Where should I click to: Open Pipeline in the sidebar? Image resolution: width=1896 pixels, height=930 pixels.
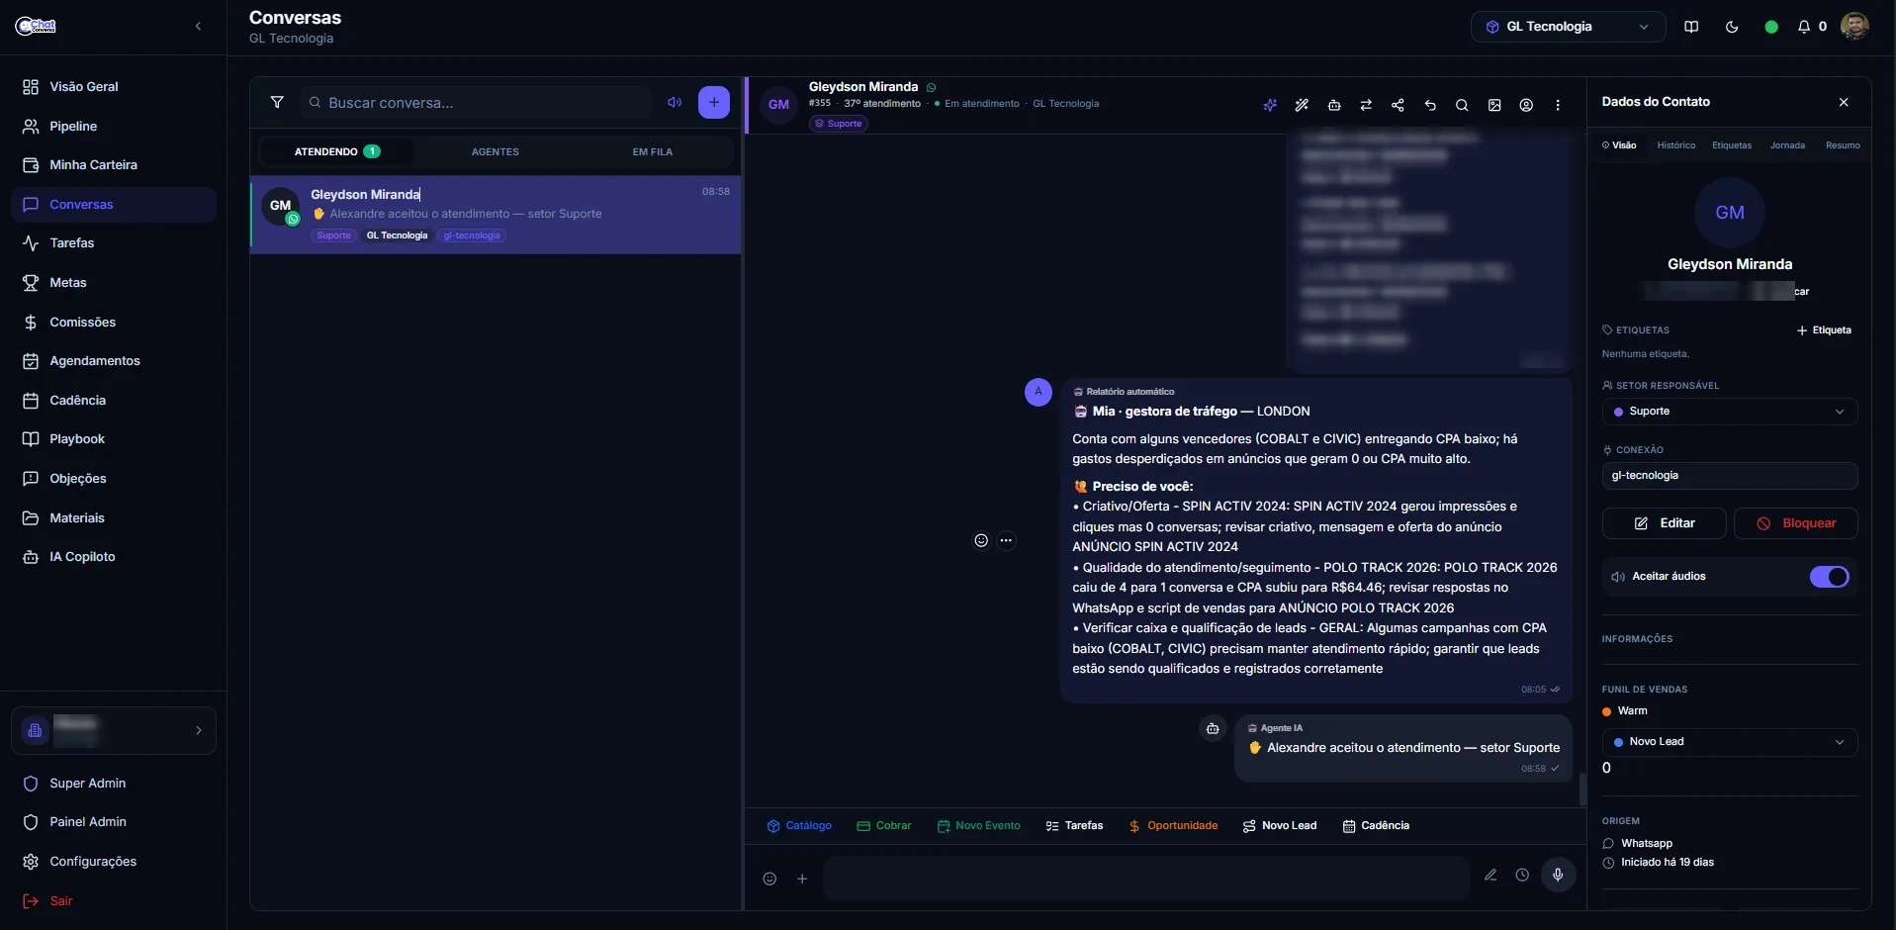click(x=114, y=126)
